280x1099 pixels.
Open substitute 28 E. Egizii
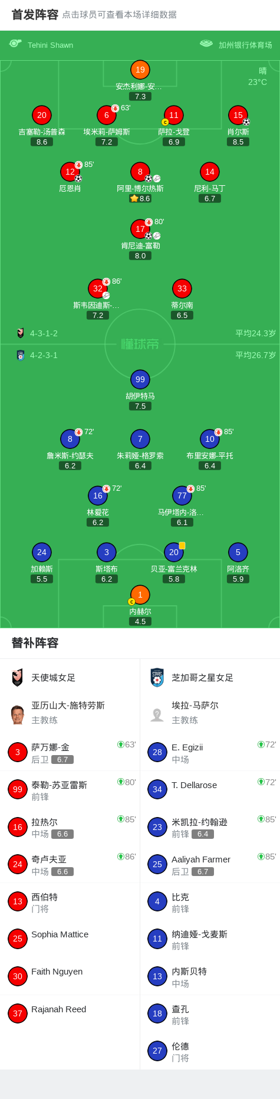point(157,752)
